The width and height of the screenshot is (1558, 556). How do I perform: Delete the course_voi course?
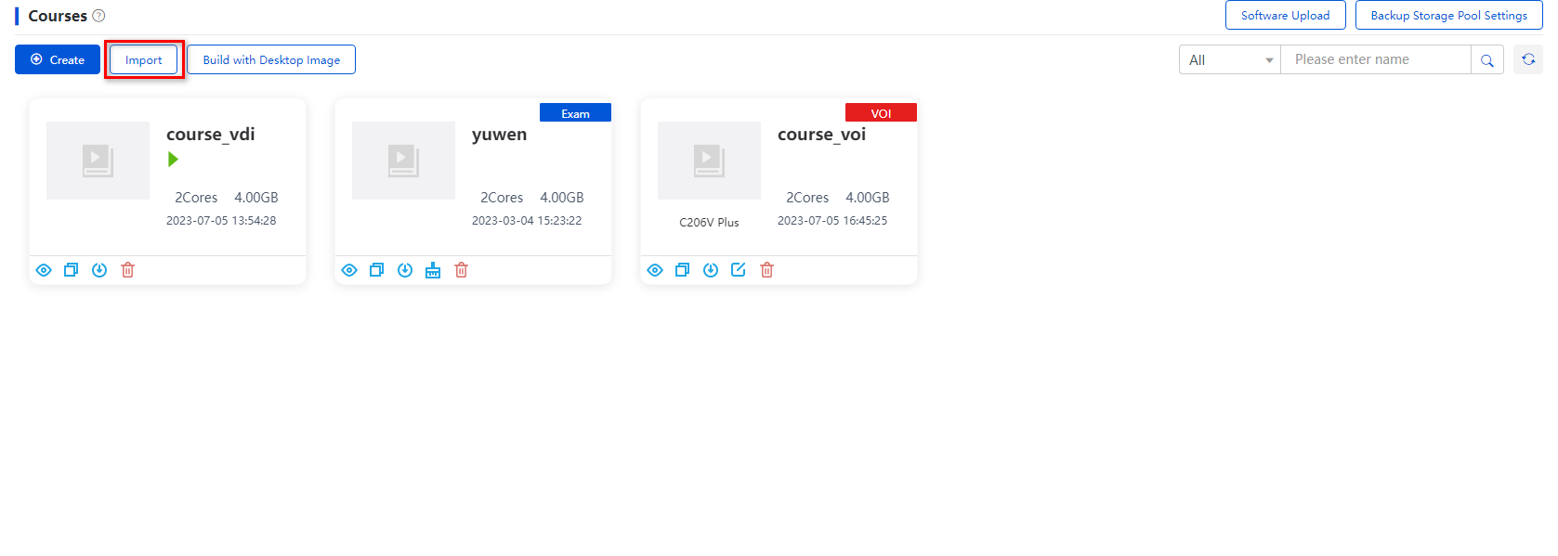pos(767,270)
